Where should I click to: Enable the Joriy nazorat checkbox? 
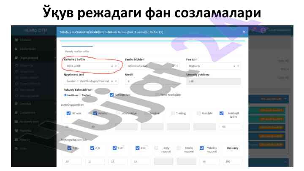click(x=156, y=148)
